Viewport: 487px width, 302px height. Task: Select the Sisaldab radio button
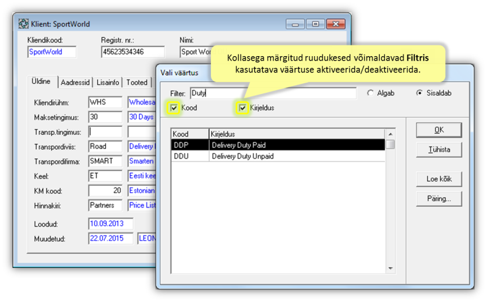[419, 93]
